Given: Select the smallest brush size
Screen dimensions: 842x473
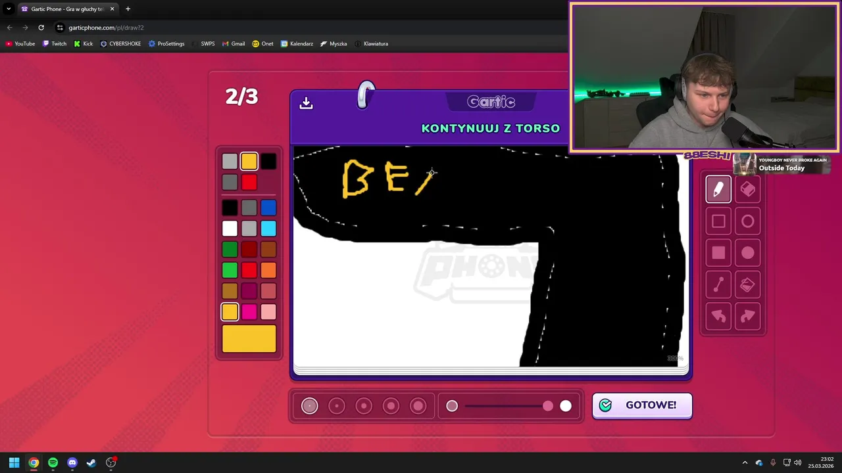Looking at the screenshot, I should click(310, 406).
